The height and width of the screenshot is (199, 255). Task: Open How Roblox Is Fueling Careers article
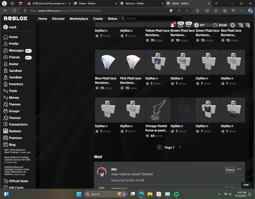pyautogui.click(x=17, y=160)
